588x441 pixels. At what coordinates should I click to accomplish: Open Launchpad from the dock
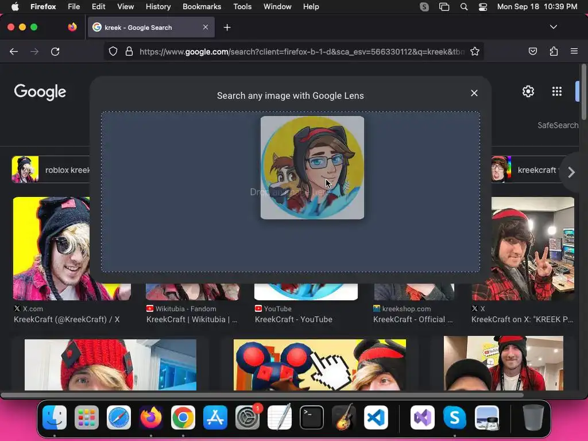(x=87, y=417)
